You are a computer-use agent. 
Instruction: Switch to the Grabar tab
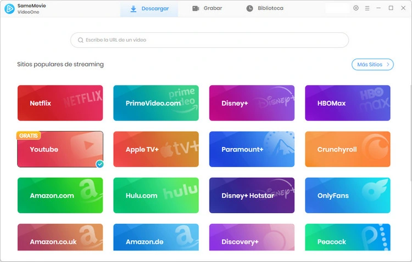pyautogui.click(x=208, y=9)
